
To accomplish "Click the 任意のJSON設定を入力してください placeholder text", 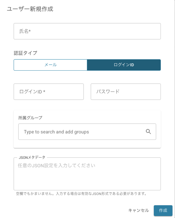I will click(56, 165).
